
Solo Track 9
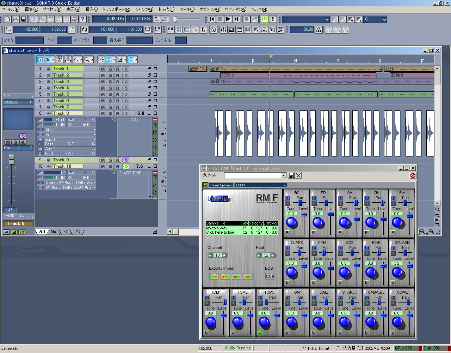click(110, 160)
